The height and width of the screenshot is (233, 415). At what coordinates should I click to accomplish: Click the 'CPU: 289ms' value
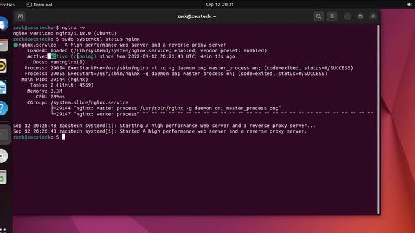tap(58, 96)
